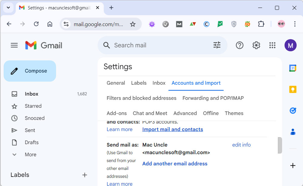Open the Google Contacts side panel
The image size is (303, 186).
[x=292, y=132]
